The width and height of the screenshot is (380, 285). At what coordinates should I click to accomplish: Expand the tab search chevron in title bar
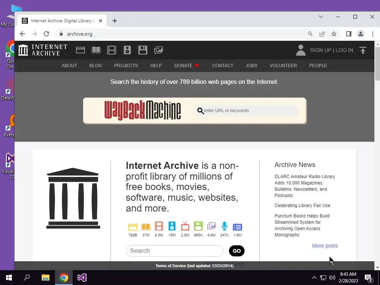point(321,17)
